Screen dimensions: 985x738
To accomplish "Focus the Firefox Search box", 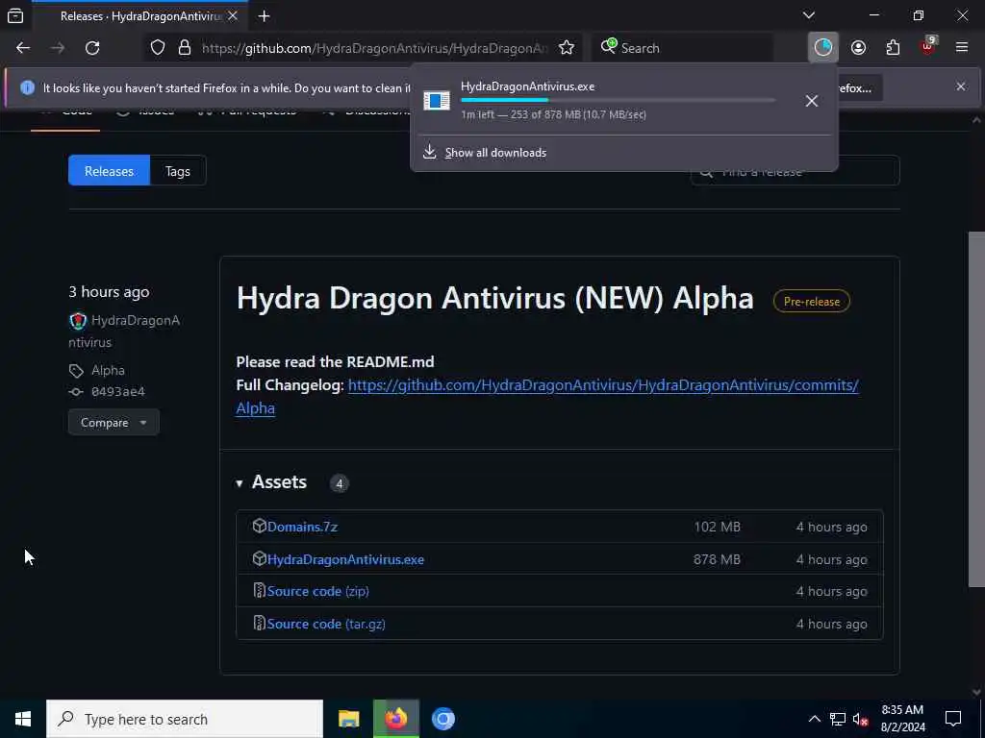I will [x=682, y=48].
